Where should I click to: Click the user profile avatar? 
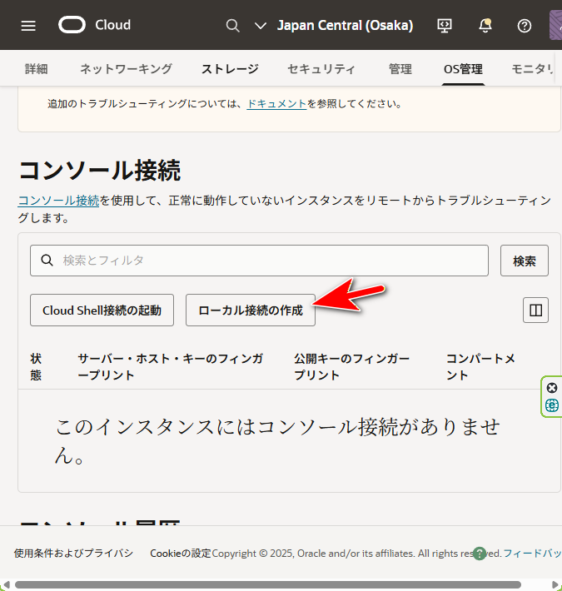(555, 25)
